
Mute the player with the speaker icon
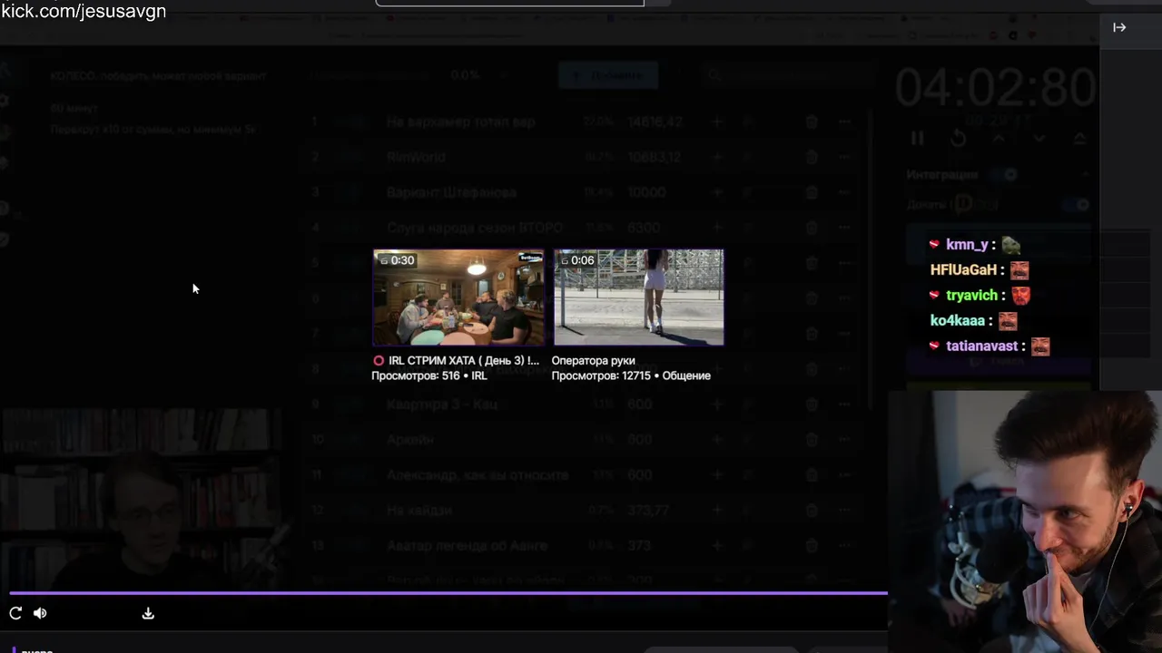pos(40,613)
